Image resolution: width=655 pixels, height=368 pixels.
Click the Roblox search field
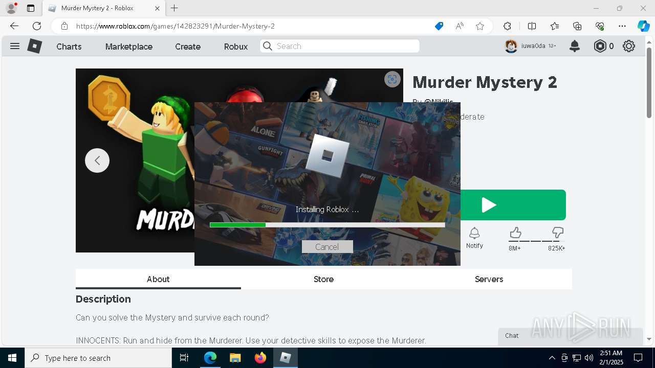(340, 46)
